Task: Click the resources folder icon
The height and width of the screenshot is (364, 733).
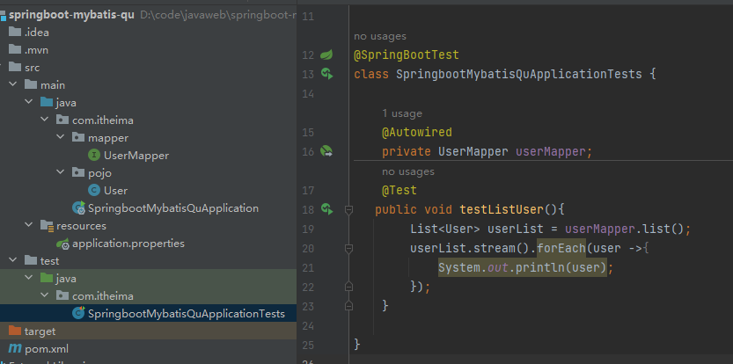Action: pyautogui.click(x=47, y=226)
